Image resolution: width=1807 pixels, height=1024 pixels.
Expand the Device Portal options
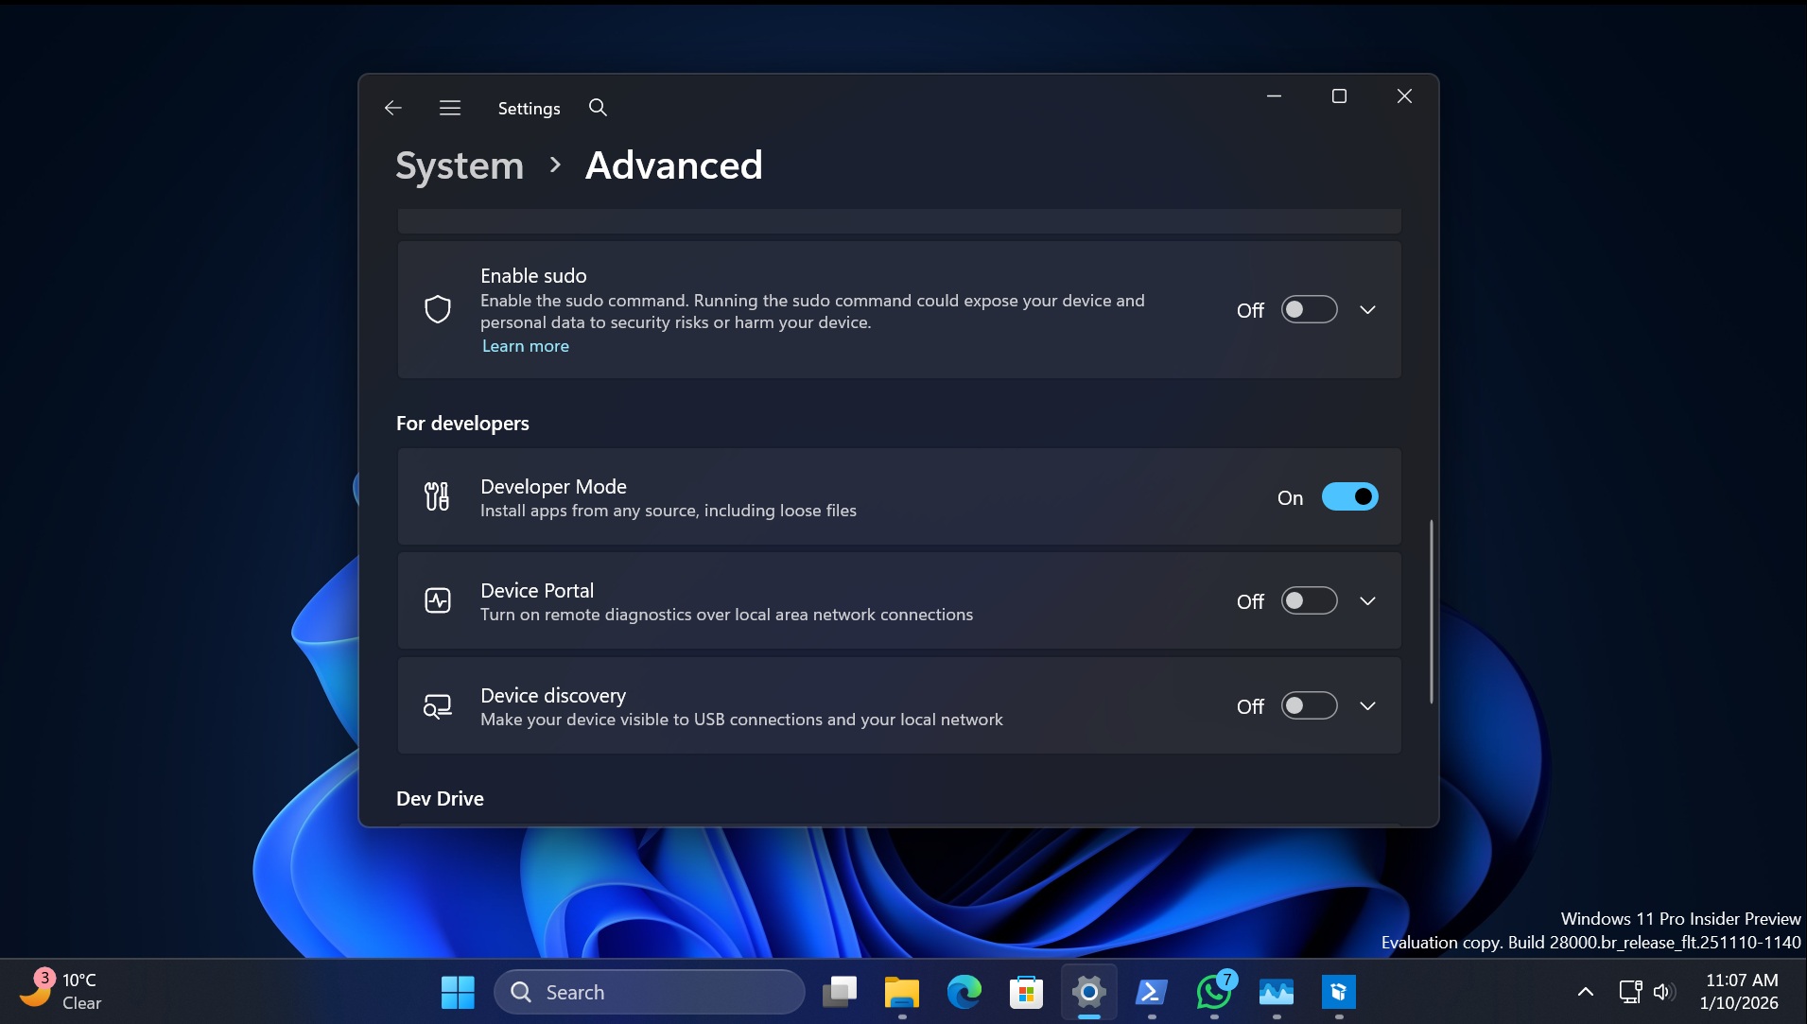tap(1368, 600)
